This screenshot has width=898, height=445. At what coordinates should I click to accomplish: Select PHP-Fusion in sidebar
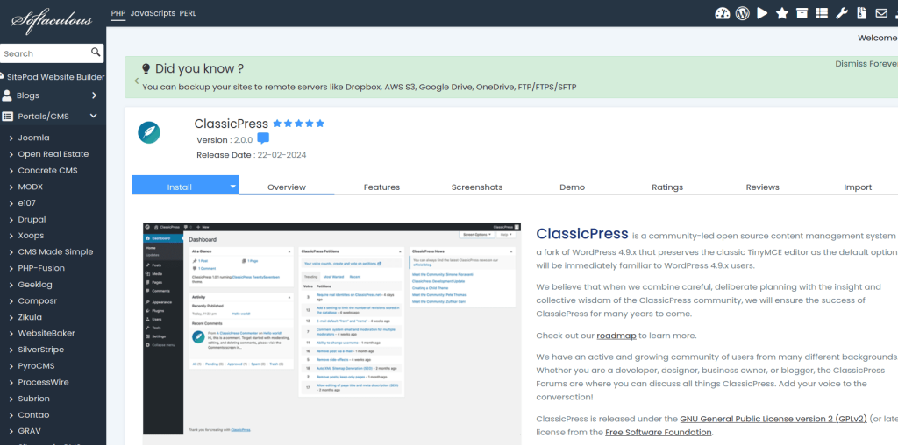point(41,268)
